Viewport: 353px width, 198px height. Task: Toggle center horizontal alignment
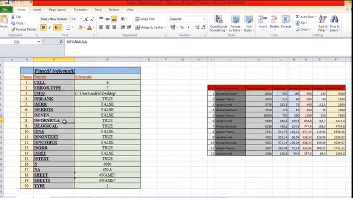108,28
